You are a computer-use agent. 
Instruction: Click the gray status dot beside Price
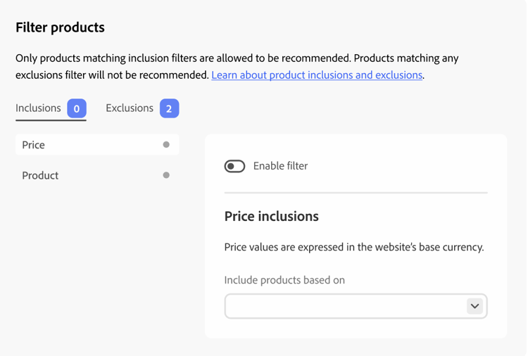point(166,145)
